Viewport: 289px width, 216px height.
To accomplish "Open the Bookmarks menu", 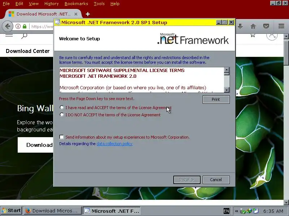I will [76, 4].
